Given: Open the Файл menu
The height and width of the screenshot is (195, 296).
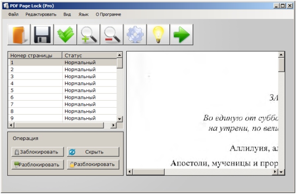Looking at the screenshot, I should [13, 14].
